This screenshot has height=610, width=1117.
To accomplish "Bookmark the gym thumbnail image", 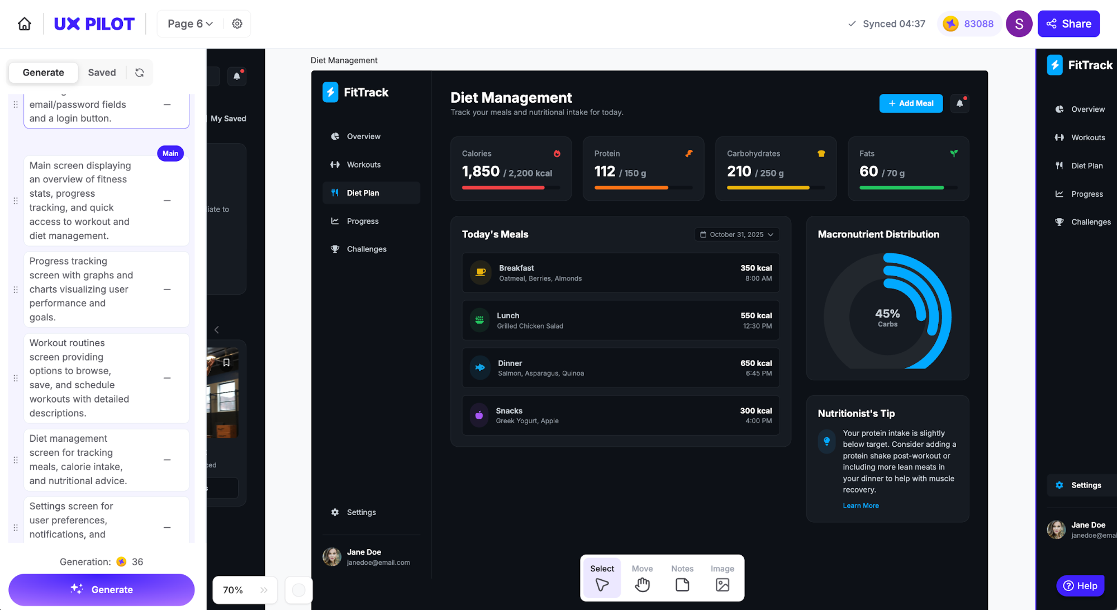I will point(226,363).
